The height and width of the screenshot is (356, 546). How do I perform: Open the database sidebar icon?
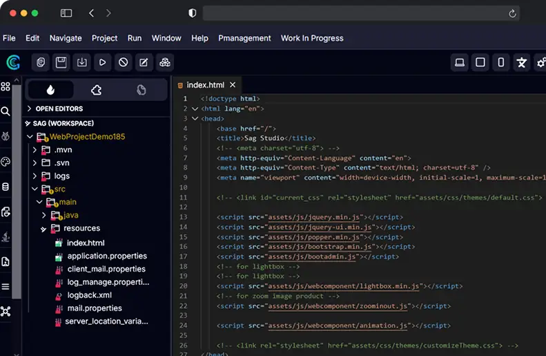(x=6, y=187)
